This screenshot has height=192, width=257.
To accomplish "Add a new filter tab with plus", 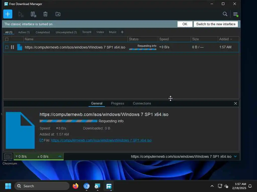I will click(x=122, y=32).
